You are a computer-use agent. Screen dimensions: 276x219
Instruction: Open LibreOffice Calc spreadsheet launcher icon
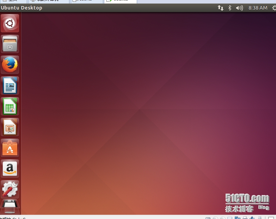(10, 106)
